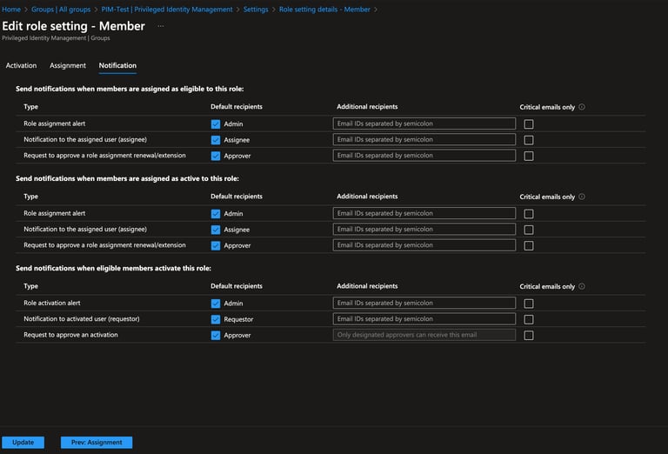The height and width of the screenshot is (454, 668).
Task: Uncheck Assignee recipient in active section
Action: [x=216, y=230]
